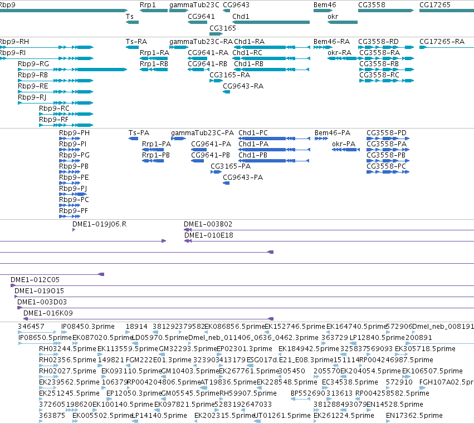Select BAC clone DME1-016K09 label
Screen dimensions: 474x424
point(48,313)
